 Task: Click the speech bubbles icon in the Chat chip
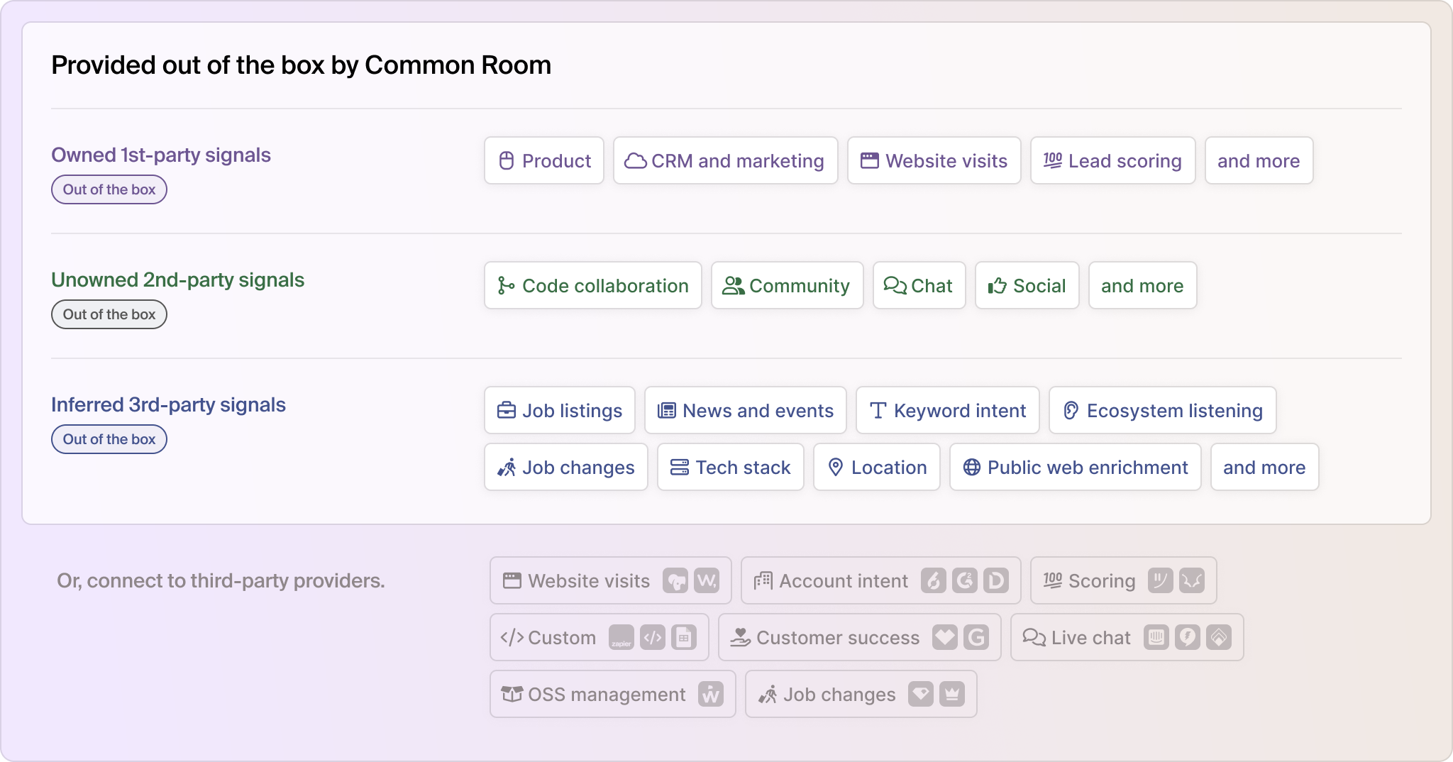(895, 286)
